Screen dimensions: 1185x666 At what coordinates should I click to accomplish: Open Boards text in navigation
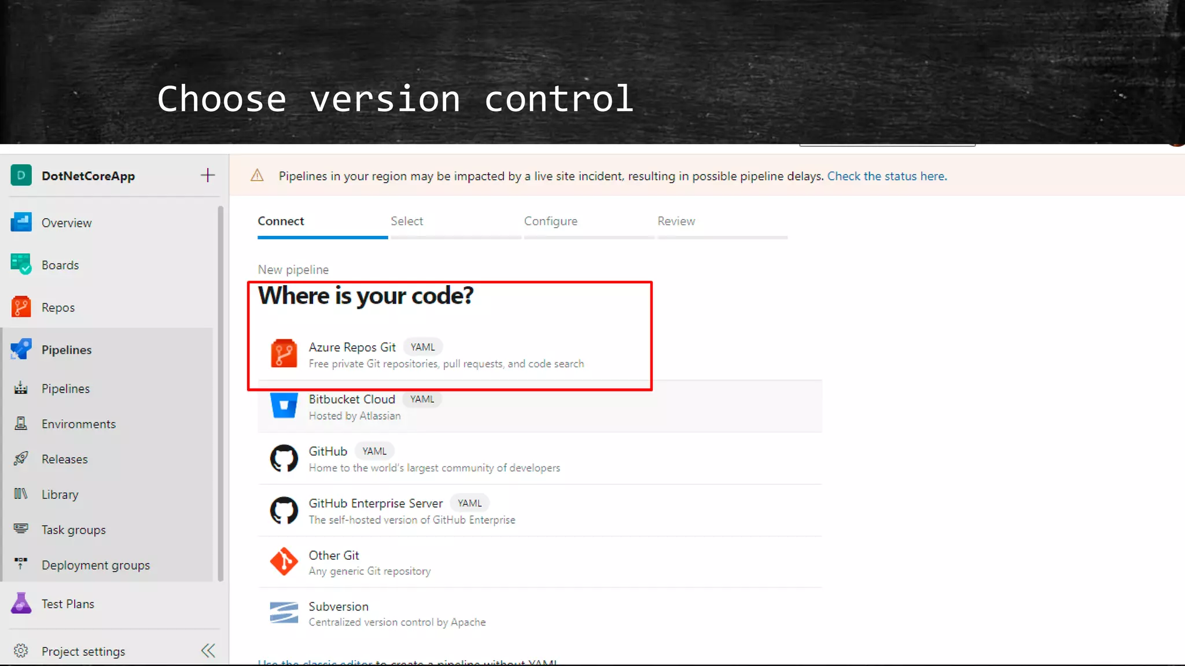60,265
